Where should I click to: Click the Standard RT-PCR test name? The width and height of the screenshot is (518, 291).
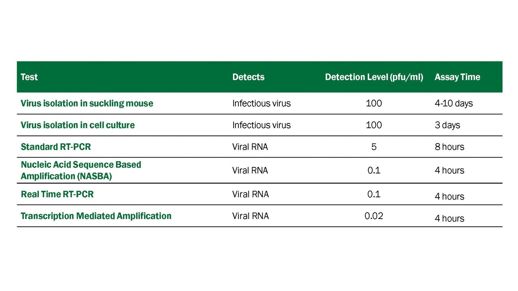coord(56,147)
